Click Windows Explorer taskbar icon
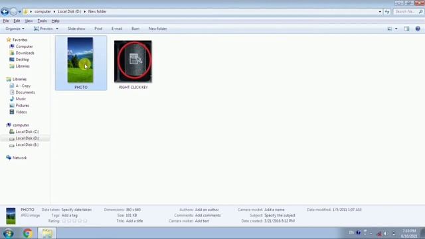 tap(47, 233)
